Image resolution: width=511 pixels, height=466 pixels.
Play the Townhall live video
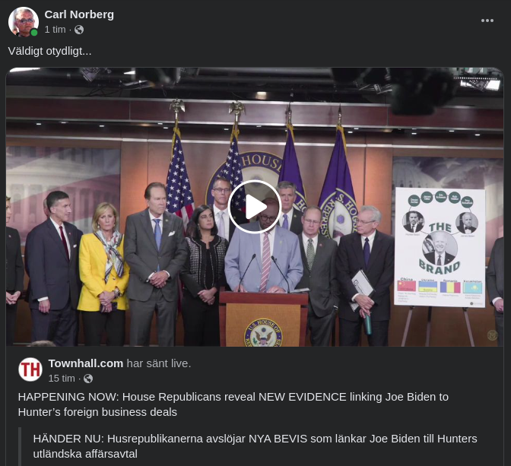[x=255, y=207]
